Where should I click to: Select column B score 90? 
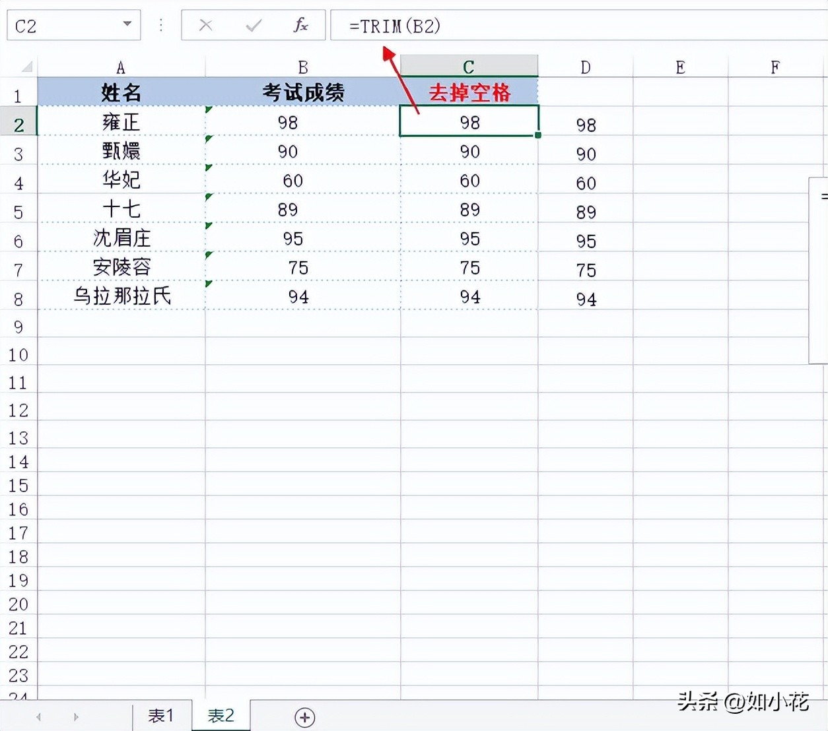point(303,151)
